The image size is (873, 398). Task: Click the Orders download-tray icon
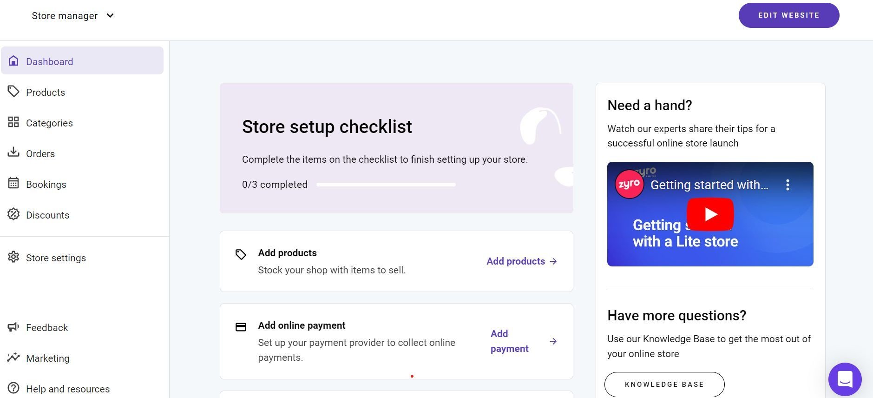[x=13, y=152]
